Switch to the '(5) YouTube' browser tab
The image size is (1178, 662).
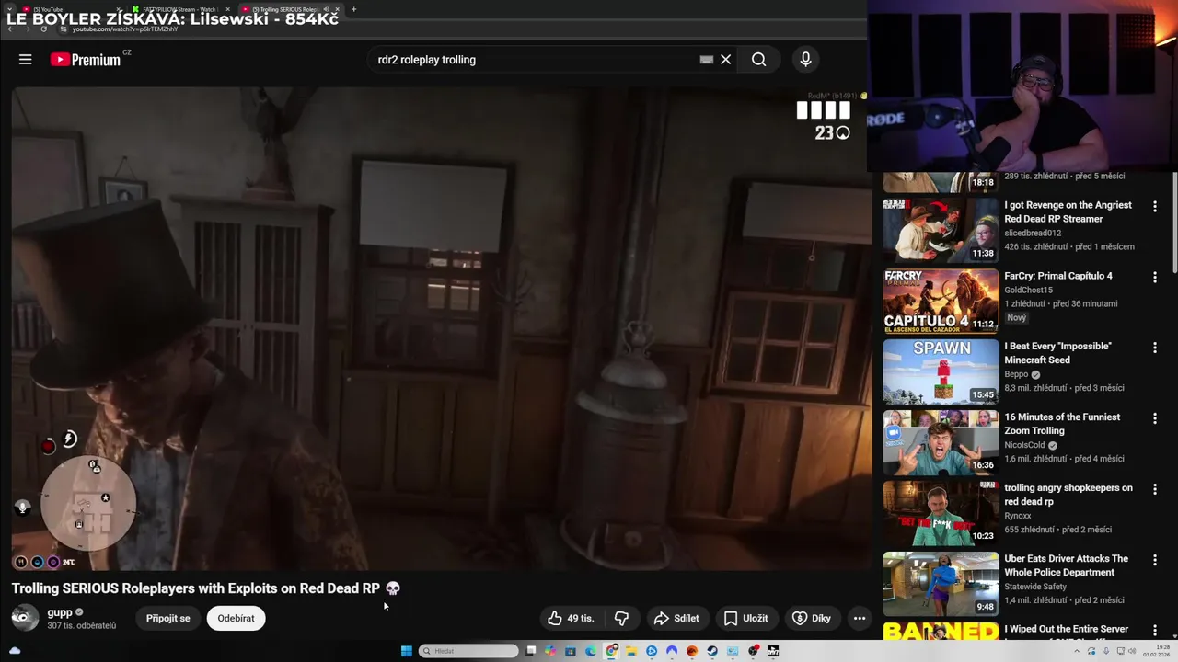pos(69,9)
